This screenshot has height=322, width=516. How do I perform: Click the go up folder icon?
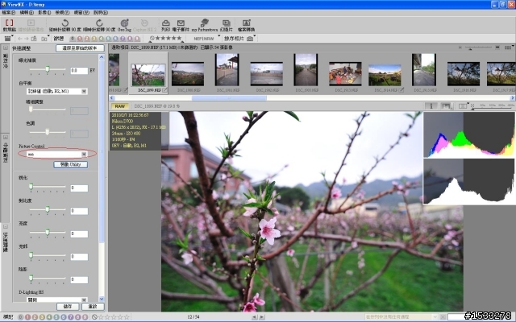(34, 39)
